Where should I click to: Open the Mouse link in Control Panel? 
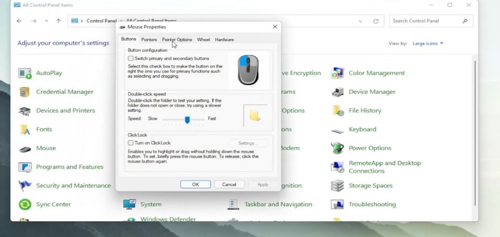46,148
